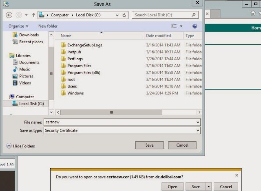Sort by Date modified column header

(x=158, y=36)
